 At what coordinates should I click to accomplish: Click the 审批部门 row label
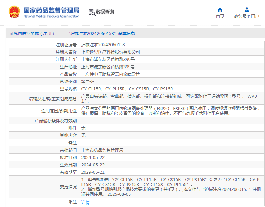(x=68, y=150)
